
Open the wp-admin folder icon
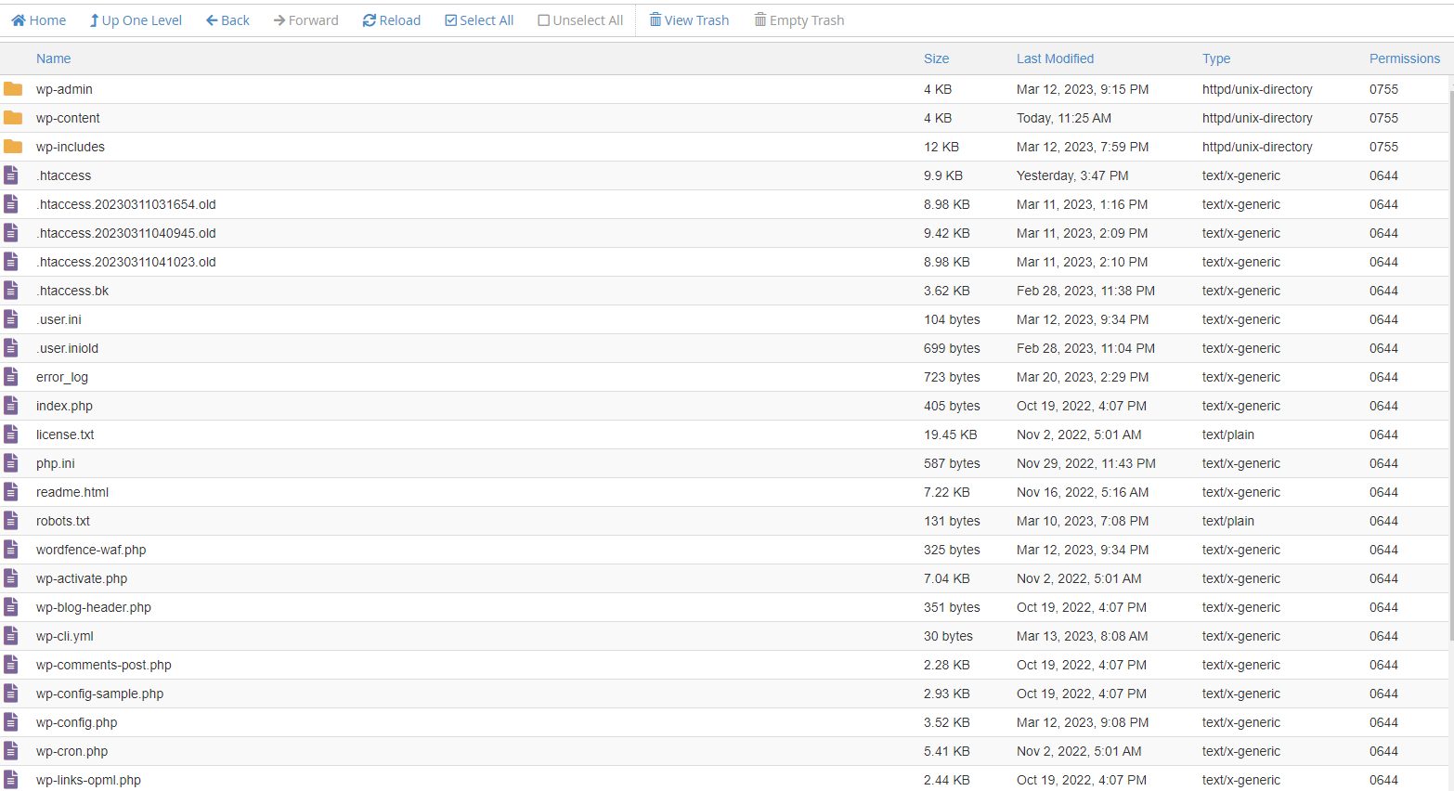point(13,89)
